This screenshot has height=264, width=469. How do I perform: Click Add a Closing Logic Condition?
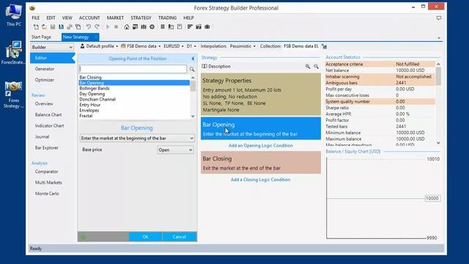click(x=261, y=180)
